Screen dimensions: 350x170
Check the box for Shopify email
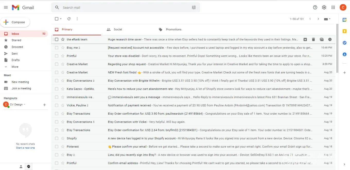click(57, 138)
